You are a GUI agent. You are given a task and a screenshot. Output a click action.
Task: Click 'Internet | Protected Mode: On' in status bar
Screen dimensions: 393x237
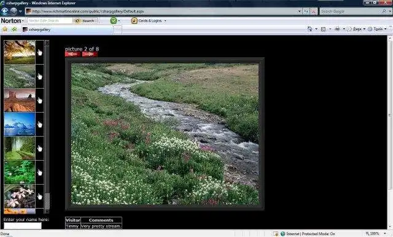(x=311, y=234)
